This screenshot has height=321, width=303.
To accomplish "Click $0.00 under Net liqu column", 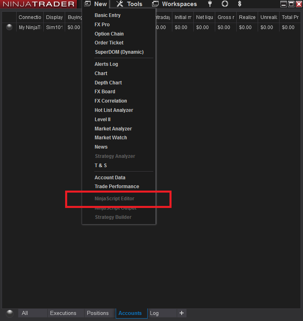I will [x=202, y=27].
